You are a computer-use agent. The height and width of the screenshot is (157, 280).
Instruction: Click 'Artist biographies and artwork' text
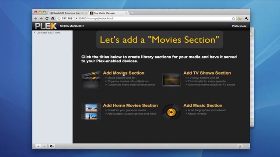coord(206,110)
